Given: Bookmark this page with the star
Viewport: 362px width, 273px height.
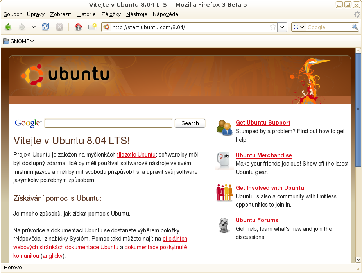Looking at the screenshot, I should [x=273, y=27].
